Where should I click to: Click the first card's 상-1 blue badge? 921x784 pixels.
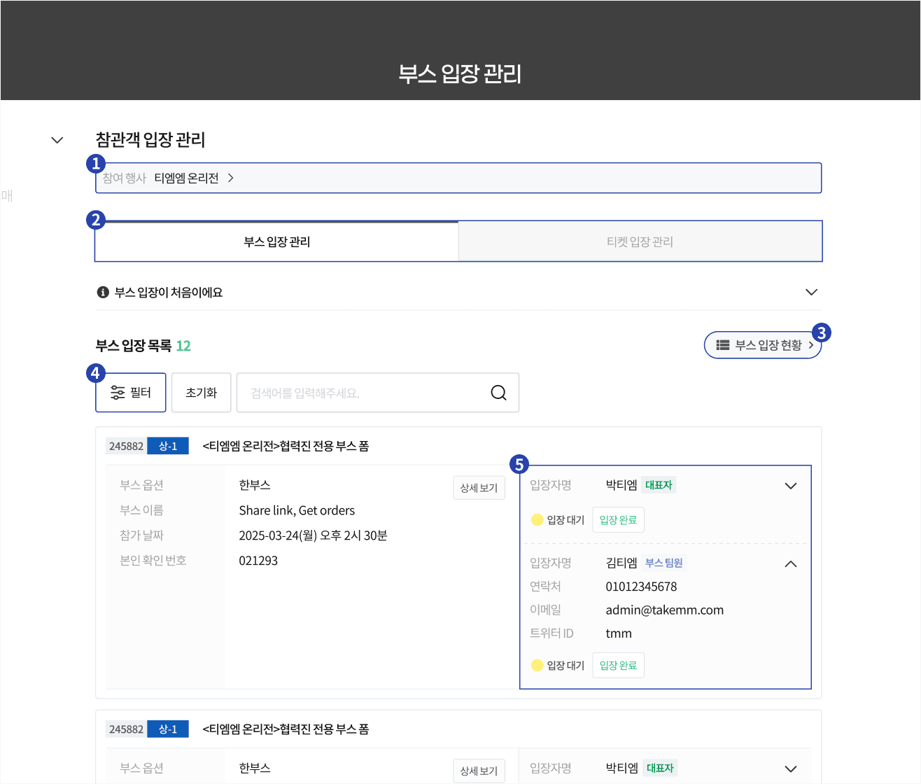pos(168,446)
